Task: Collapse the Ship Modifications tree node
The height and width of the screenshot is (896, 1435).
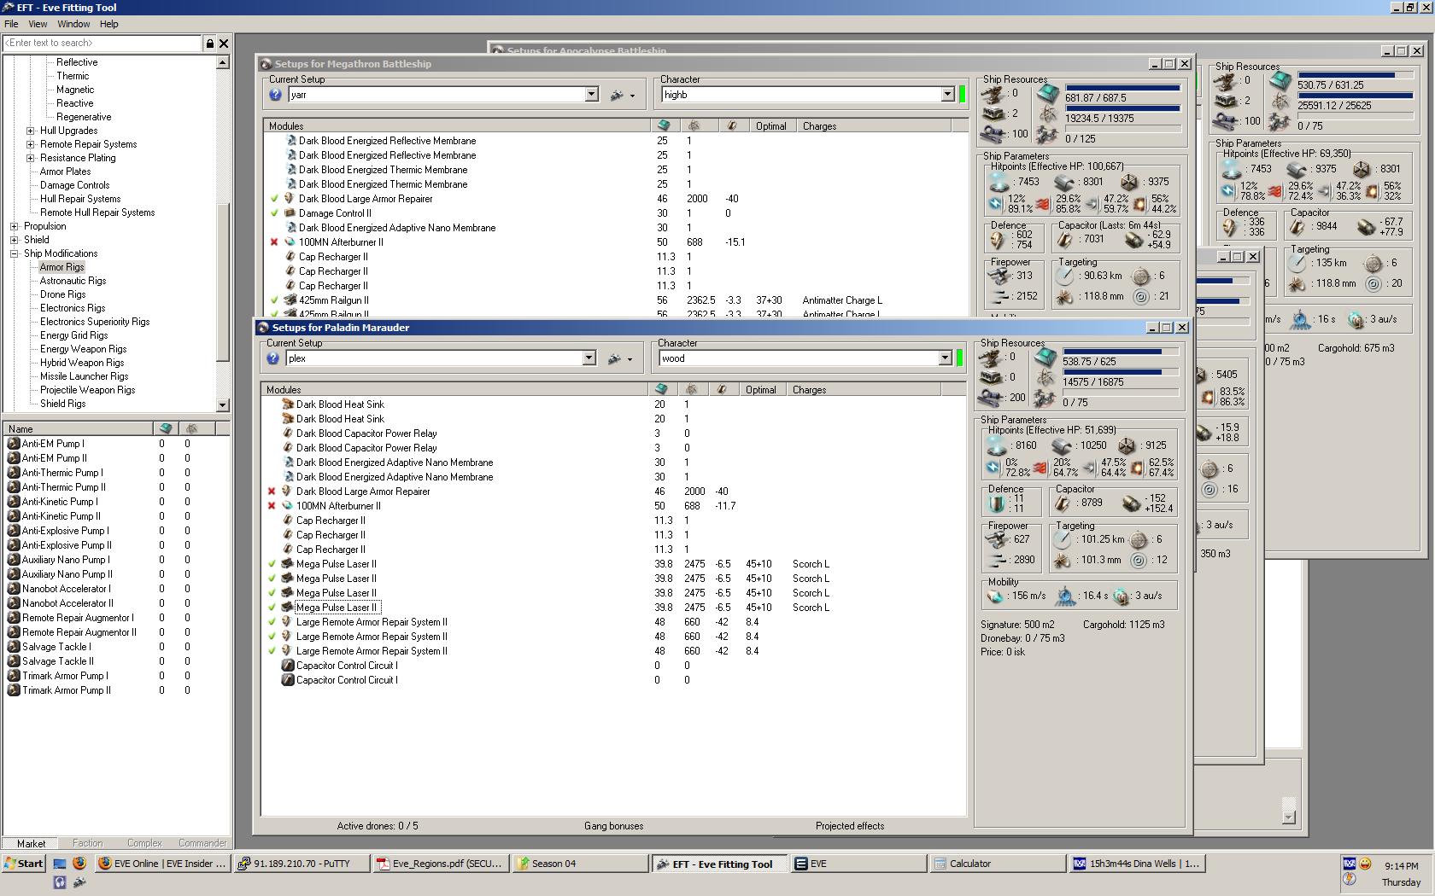Action: 15,253
